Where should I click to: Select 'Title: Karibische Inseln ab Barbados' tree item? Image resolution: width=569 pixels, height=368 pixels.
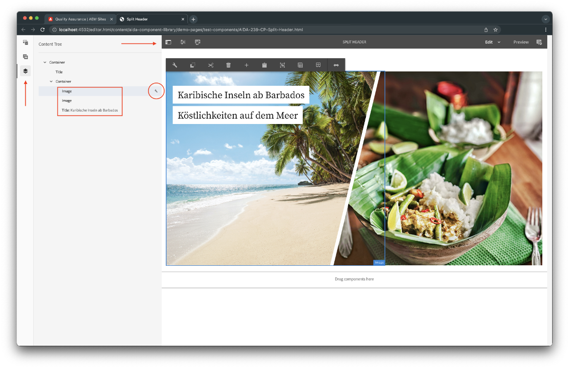pyautogui.click(x=90, y=110)
